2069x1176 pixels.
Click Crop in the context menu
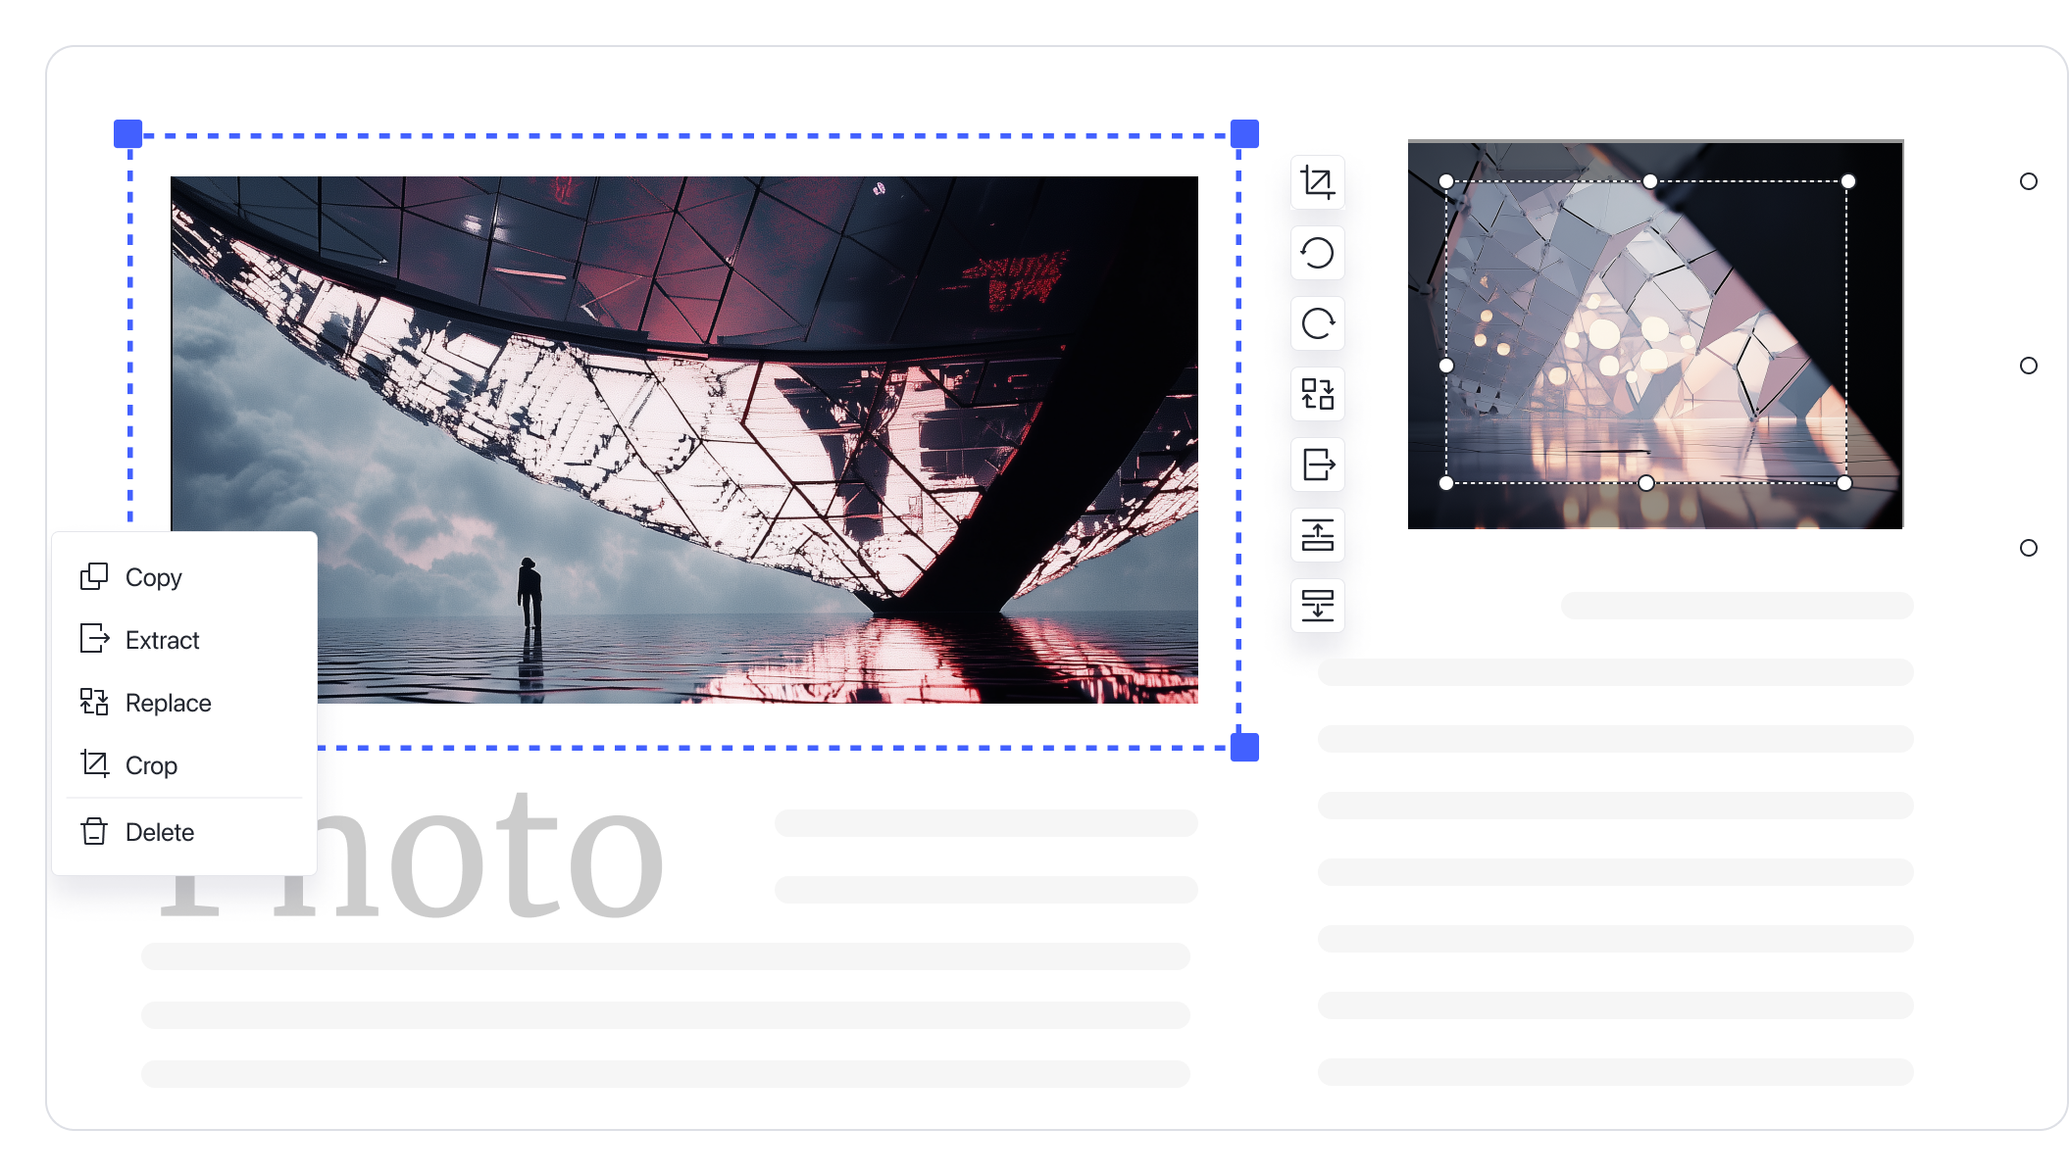152,764
